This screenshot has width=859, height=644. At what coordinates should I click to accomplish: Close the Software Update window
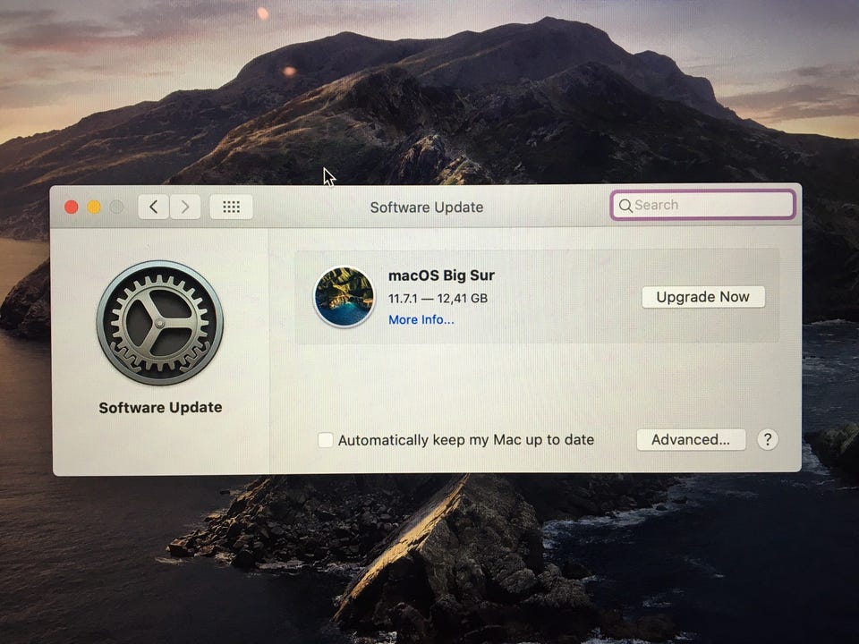tap(72, 207)
